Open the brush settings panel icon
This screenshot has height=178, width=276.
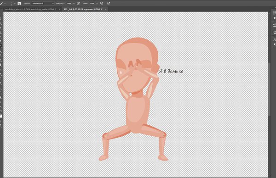pos(19,3)
